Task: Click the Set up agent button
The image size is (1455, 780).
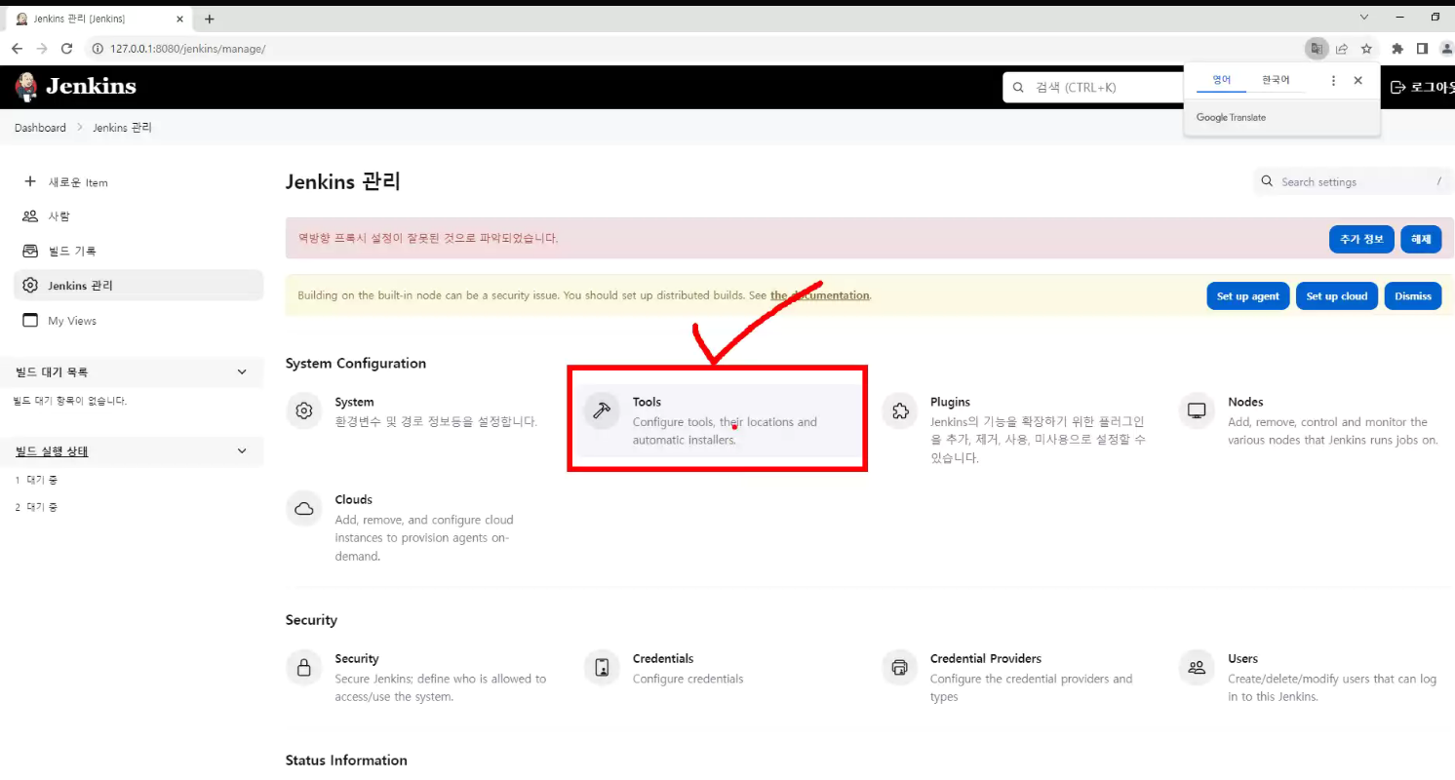Action: (x=1248, y=296)
